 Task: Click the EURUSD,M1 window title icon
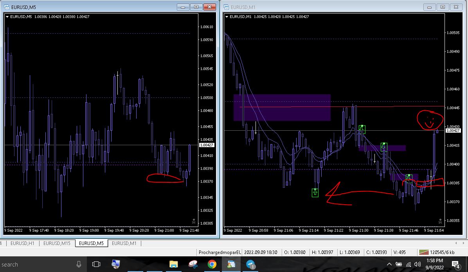coord(226,7)
